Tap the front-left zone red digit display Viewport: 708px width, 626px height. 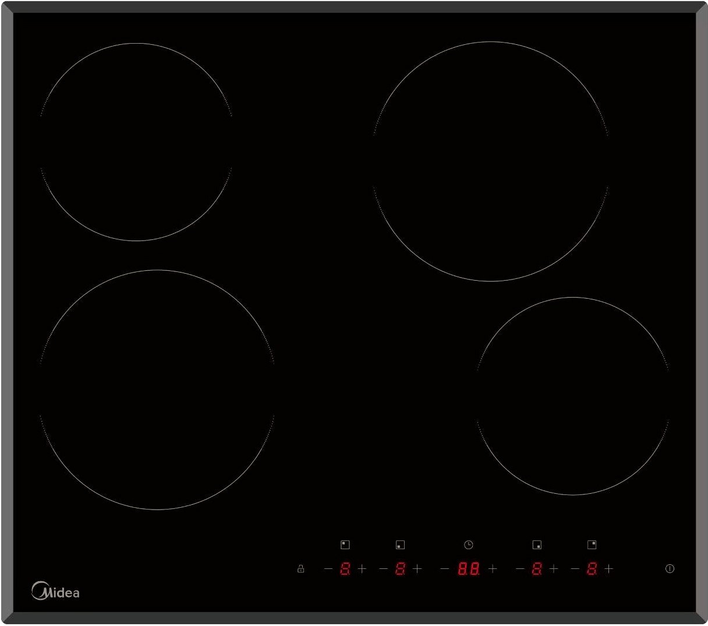(400, 569)
